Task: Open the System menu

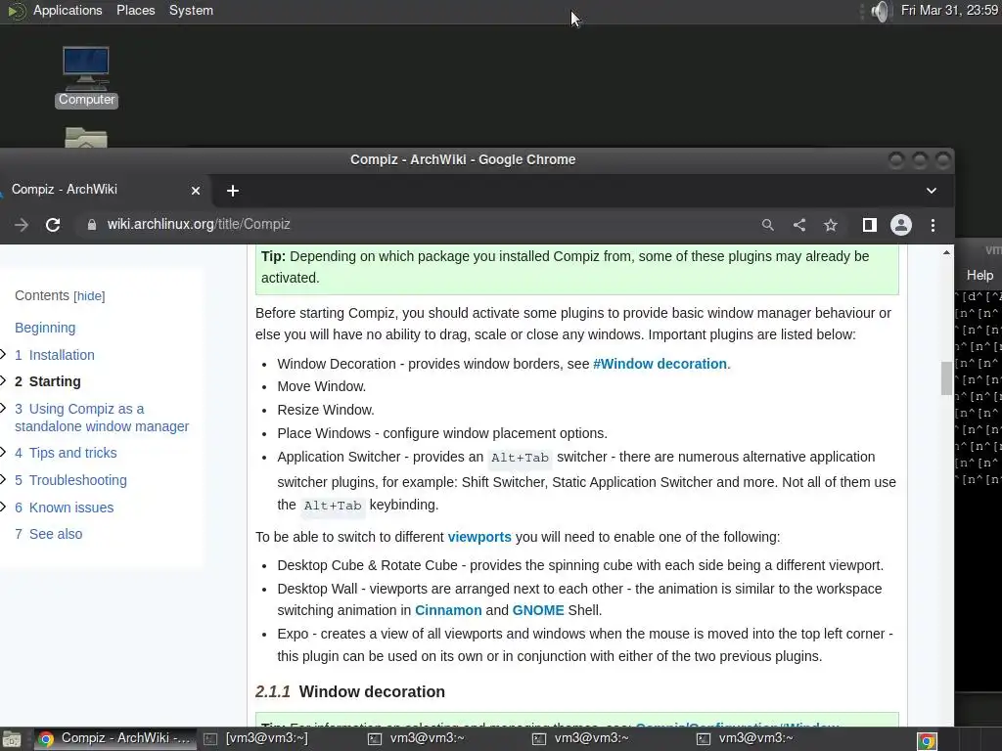Action: (x=191, y=10)
